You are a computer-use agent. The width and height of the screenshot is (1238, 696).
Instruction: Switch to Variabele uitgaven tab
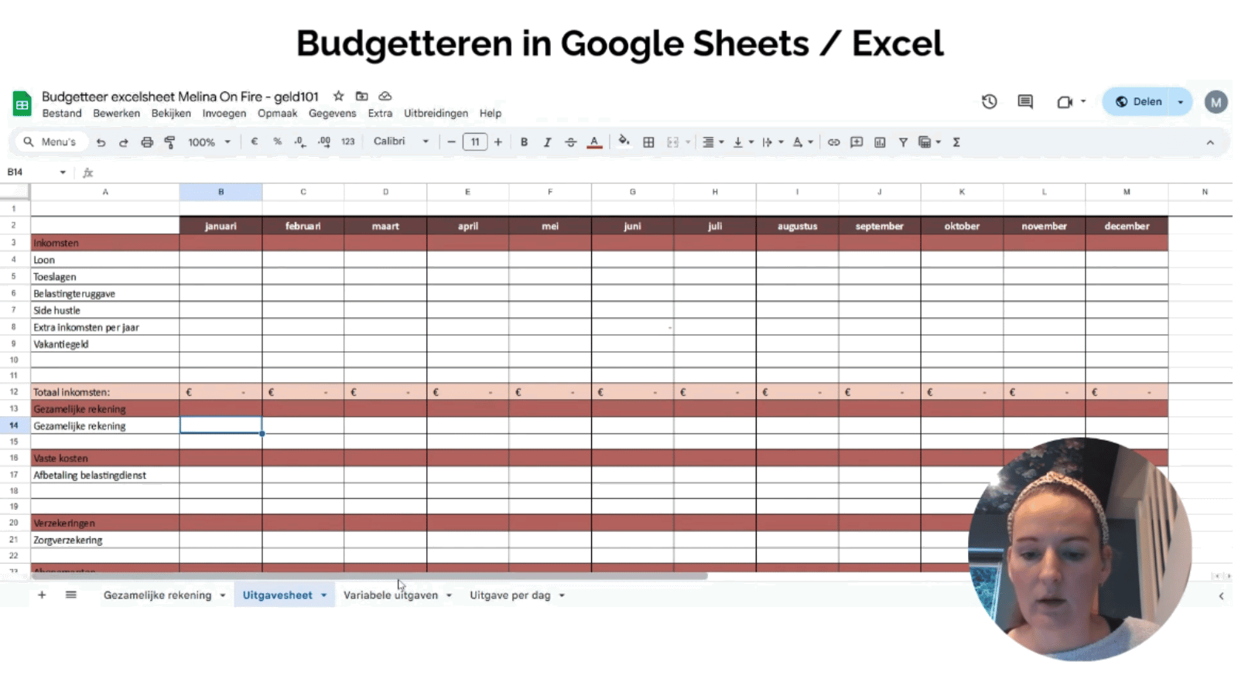point(391,595)
